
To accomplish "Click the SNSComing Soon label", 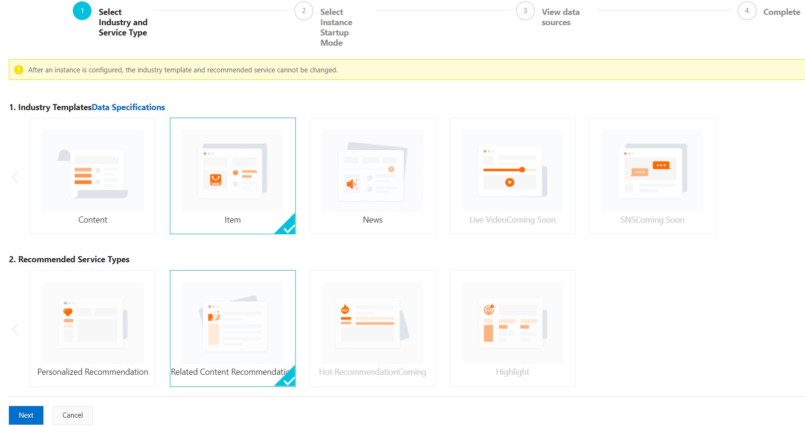I will [x=652, y=220].
